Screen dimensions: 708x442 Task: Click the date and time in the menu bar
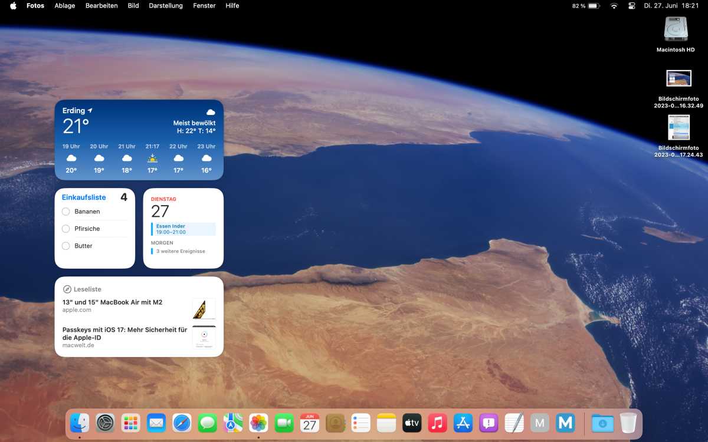[671, 6]
